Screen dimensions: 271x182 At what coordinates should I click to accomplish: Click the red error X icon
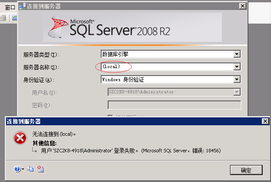coord(20,138)
